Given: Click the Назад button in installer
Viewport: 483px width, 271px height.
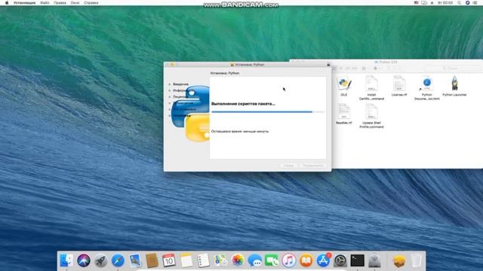Looking at the screenshot, I should coord(288,166).
